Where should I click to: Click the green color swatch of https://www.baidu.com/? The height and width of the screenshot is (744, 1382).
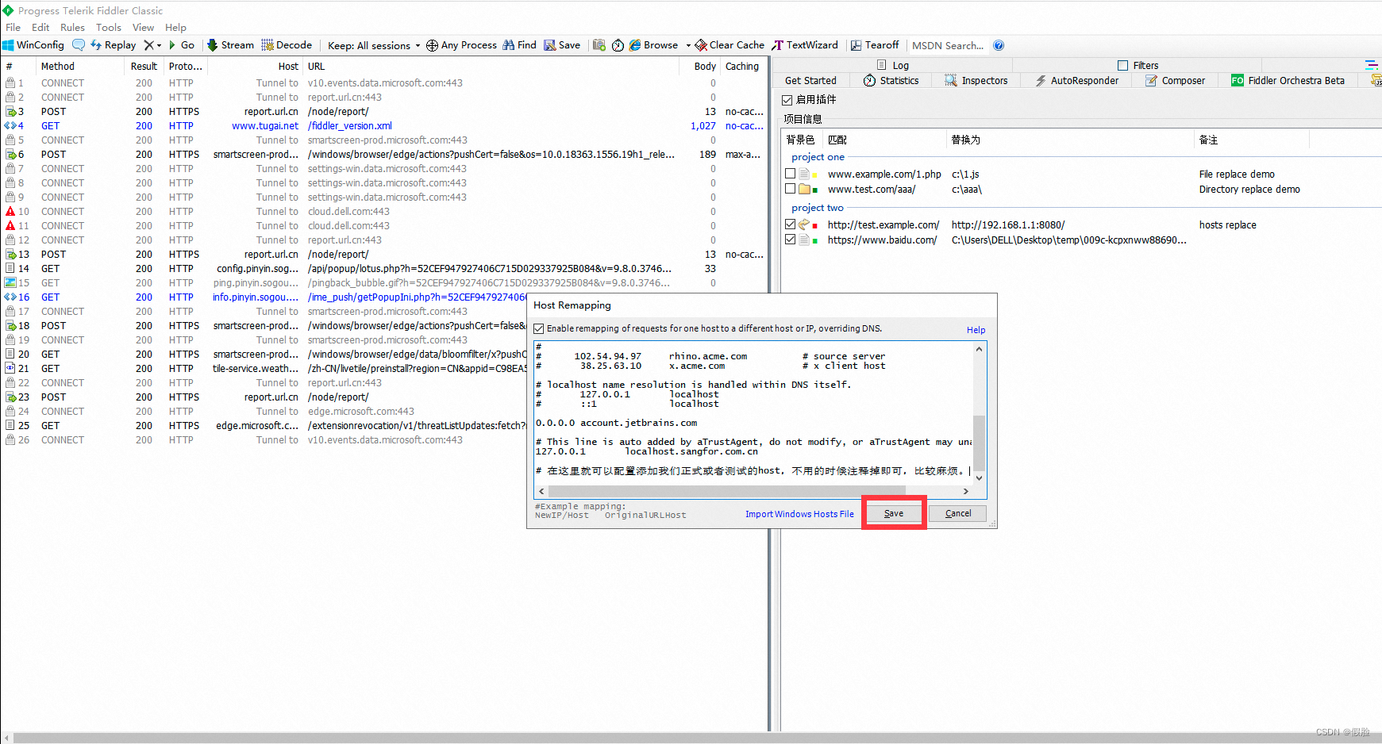[x=815, y=240]
